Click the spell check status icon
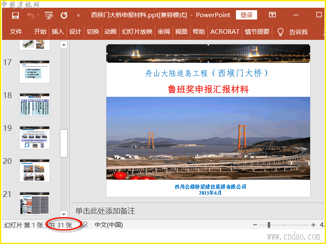Screen dimensions: 326x244 84,225
